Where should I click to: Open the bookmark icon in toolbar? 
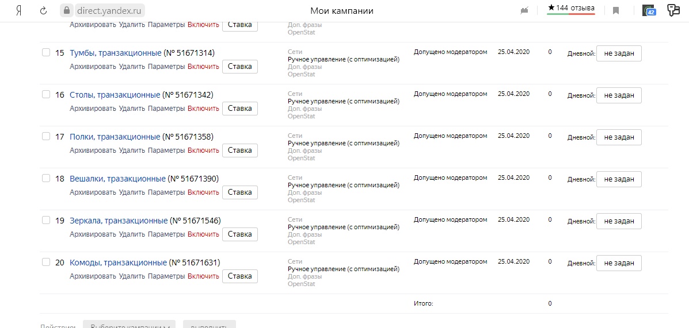click(616, 10)
